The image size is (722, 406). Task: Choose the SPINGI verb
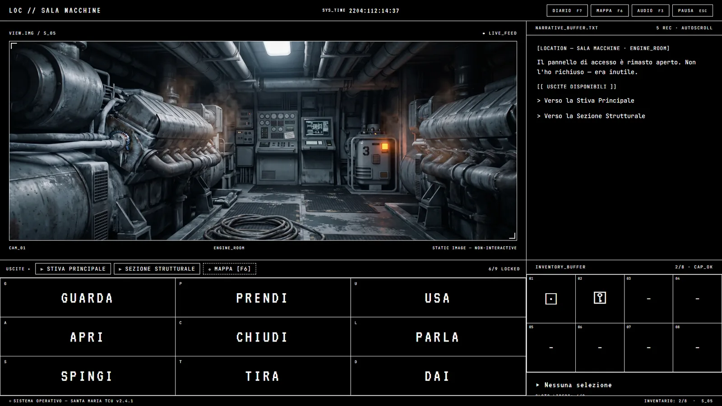click(x=88, y=376)
